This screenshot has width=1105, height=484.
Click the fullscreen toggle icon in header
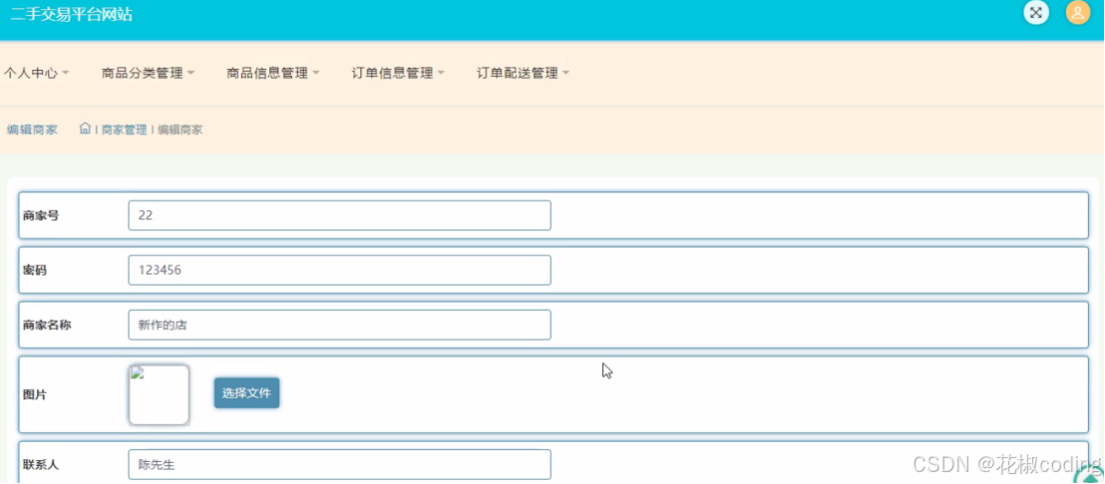point(1036,12)
